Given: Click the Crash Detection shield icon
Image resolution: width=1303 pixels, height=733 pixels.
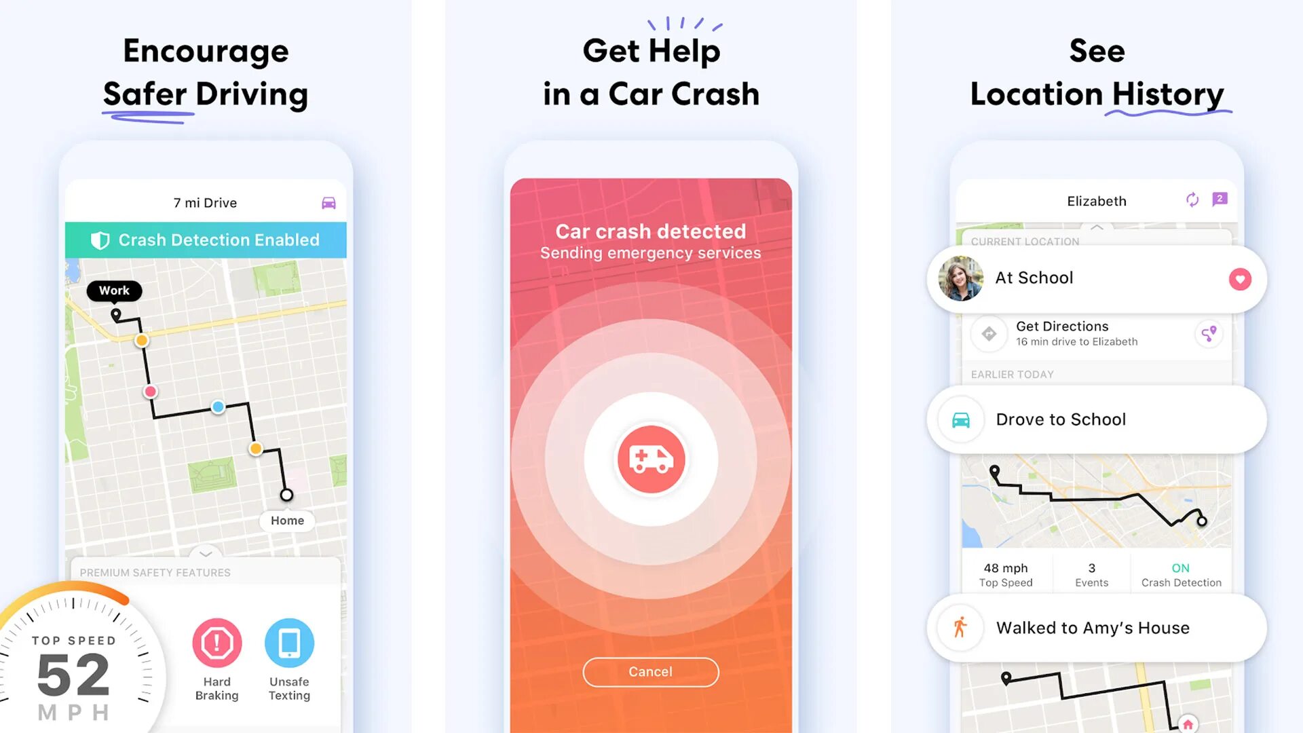Looking at the screenshot, I should coord(100,239).
